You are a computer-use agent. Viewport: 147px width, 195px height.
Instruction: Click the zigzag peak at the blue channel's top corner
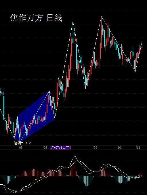(49, 91)
